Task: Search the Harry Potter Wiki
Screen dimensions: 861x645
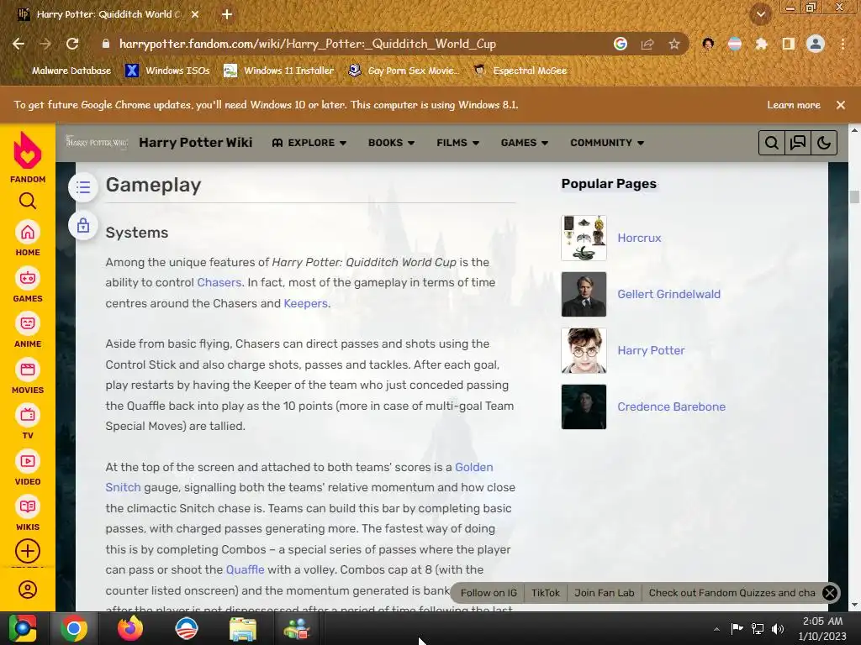Action: (772, 143)
